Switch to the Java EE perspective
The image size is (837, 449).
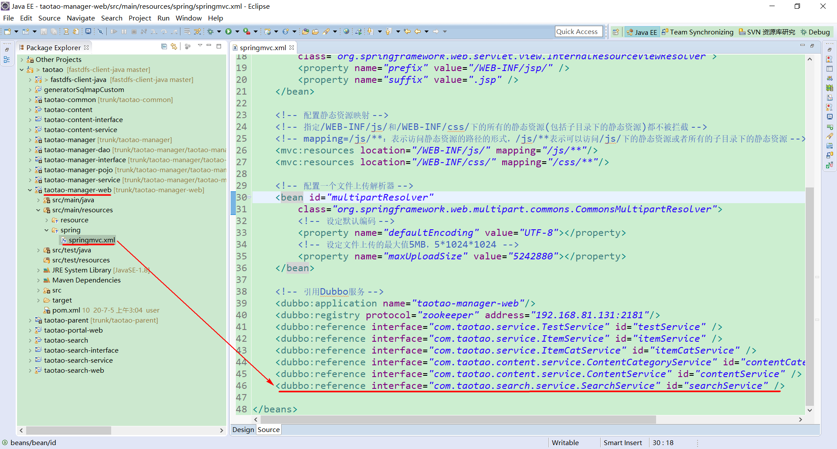(641, 32)
